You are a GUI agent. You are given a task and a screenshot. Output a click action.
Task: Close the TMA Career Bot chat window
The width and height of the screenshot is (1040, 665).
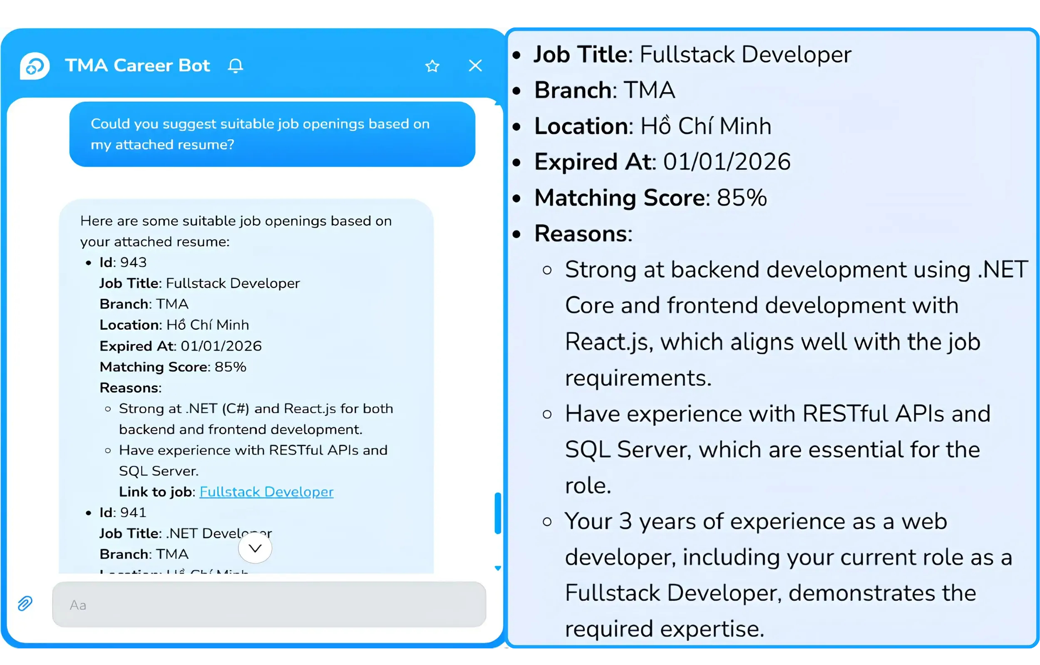[x=475, y=66]
